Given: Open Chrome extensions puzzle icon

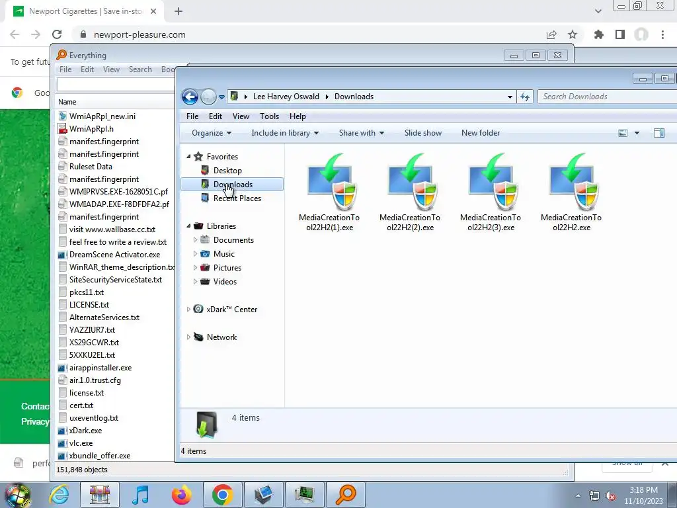Looking at the screenshot, I should point(599,34).
